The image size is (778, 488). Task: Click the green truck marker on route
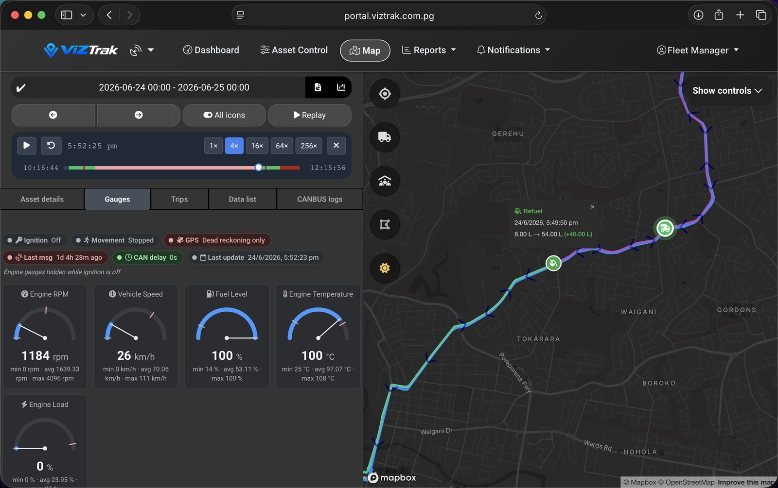click(x=665, y=228)
